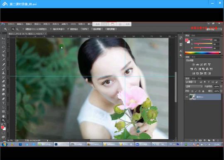Select the Horizontal Type tool
Viewport: 224px width, 160px height.
coord(3,103)
